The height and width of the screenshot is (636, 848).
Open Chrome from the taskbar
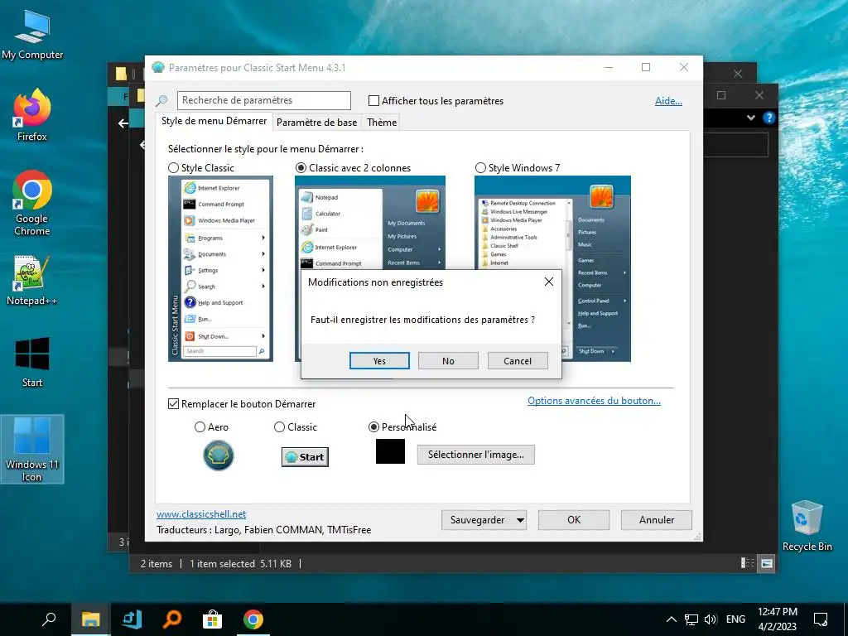pos(253,619)
